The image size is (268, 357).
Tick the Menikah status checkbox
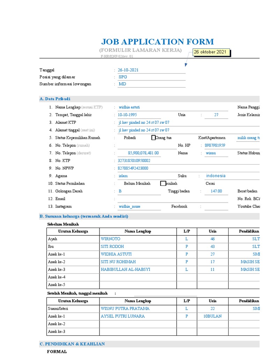coord(163,183)
